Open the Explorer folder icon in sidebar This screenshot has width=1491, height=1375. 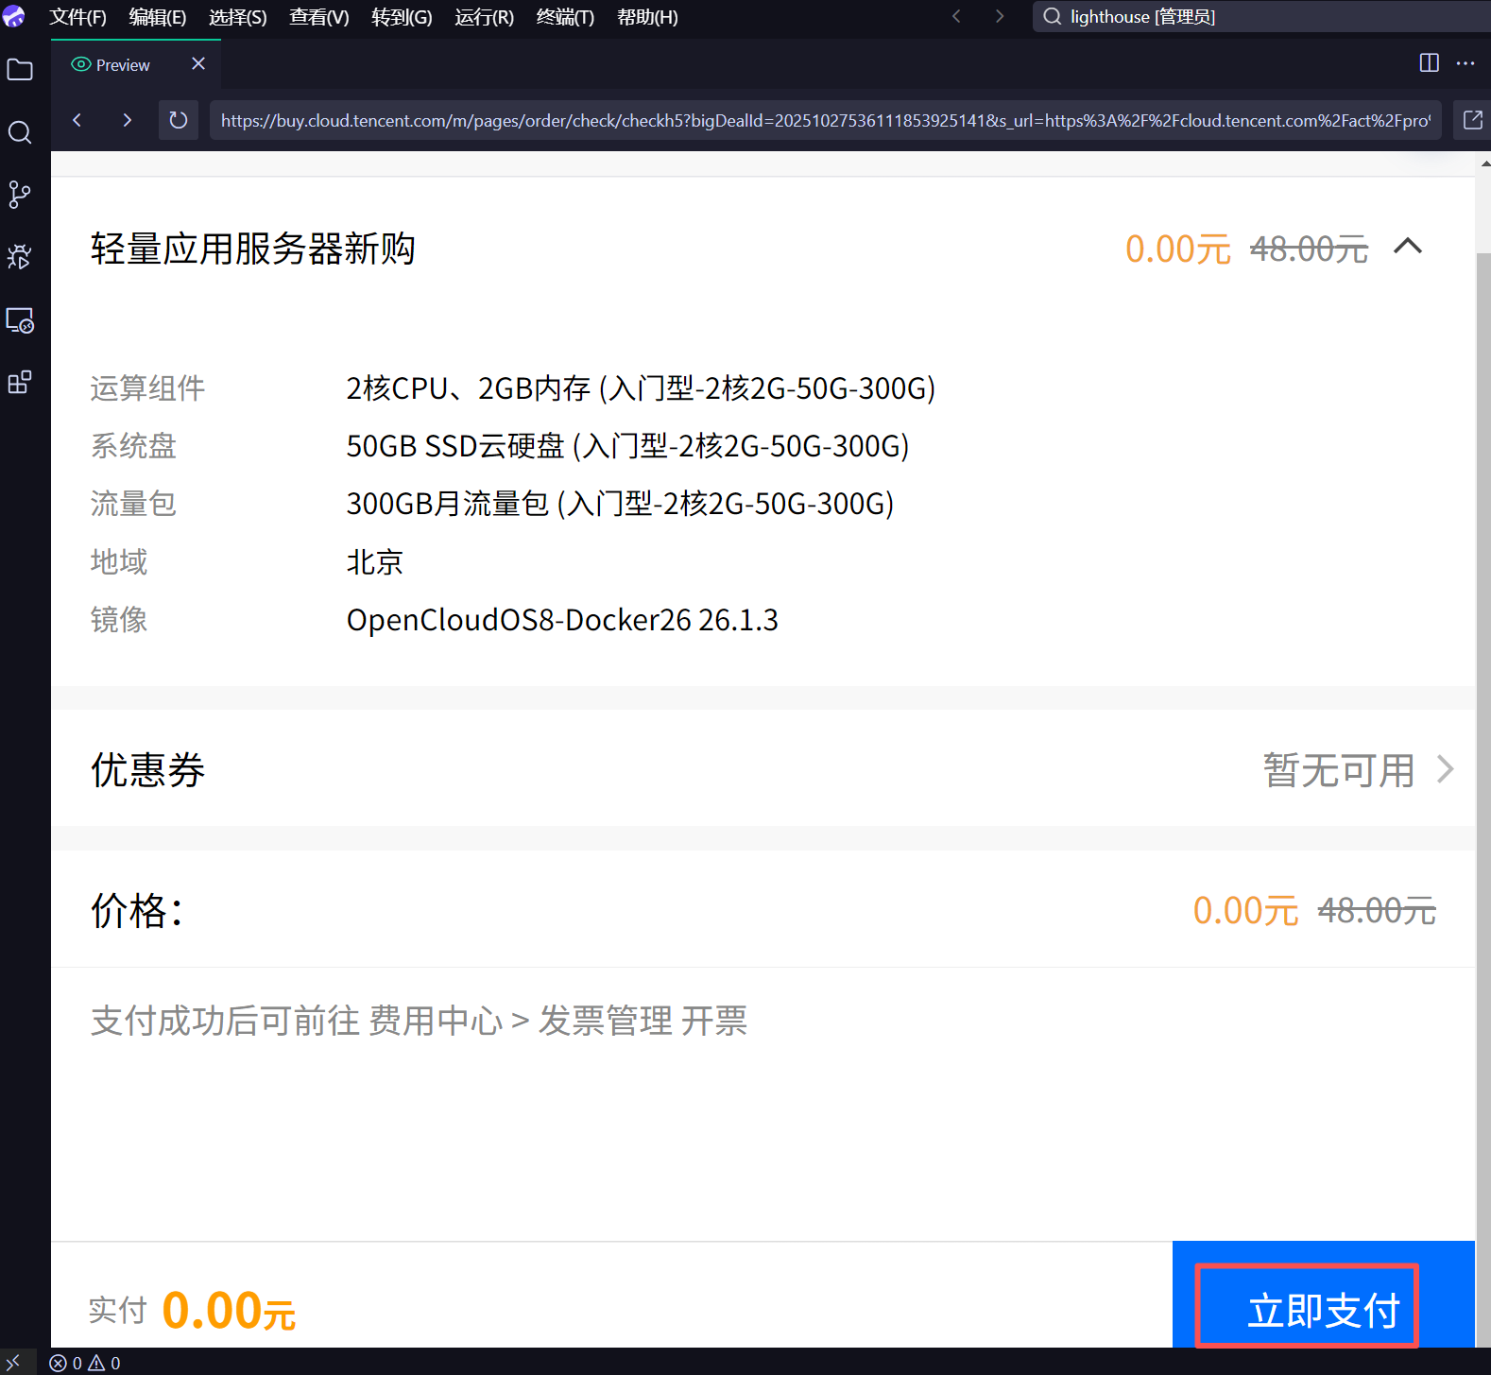[x=20, y=70]
